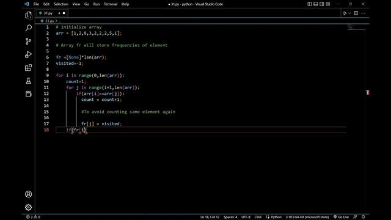The height and width of the screenshot is (220, 391).
Task: Open the Terminal menu
Action: [111, 4]
